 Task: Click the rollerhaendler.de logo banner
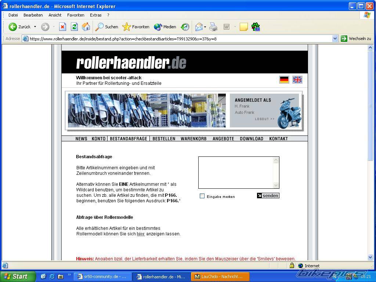[x=131, y=62]
